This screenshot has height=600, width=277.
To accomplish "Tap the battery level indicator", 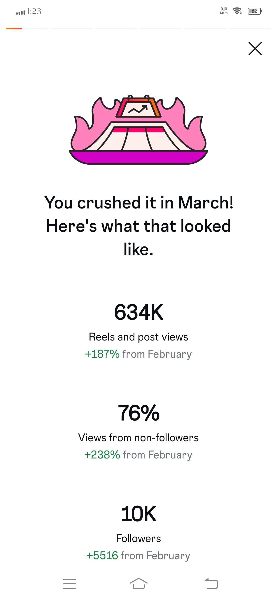I will point(254,11).
